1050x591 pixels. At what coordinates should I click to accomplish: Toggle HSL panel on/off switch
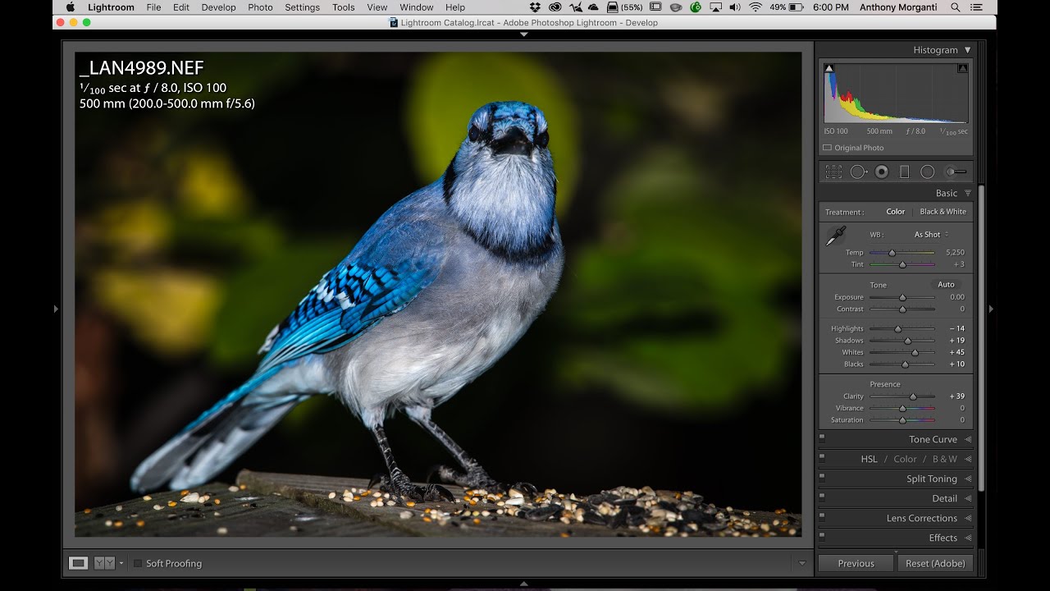coord(822,459)
